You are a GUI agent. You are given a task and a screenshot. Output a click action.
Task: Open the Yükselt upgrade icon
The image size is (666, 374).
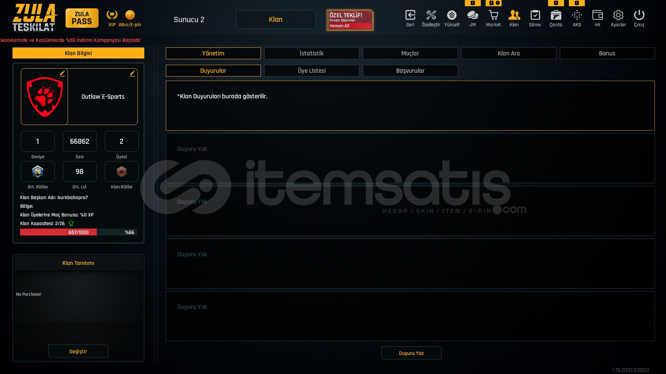(x=452, y=15)
